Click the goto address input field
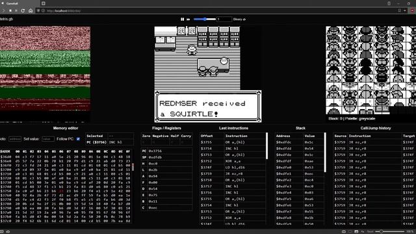Viewport: 416px width, 234px height. tap(15, 138)
